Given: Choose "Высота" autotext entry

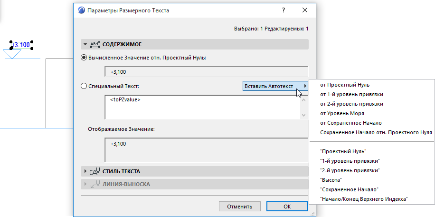Looking at the screenshot, I should point(331,180).
